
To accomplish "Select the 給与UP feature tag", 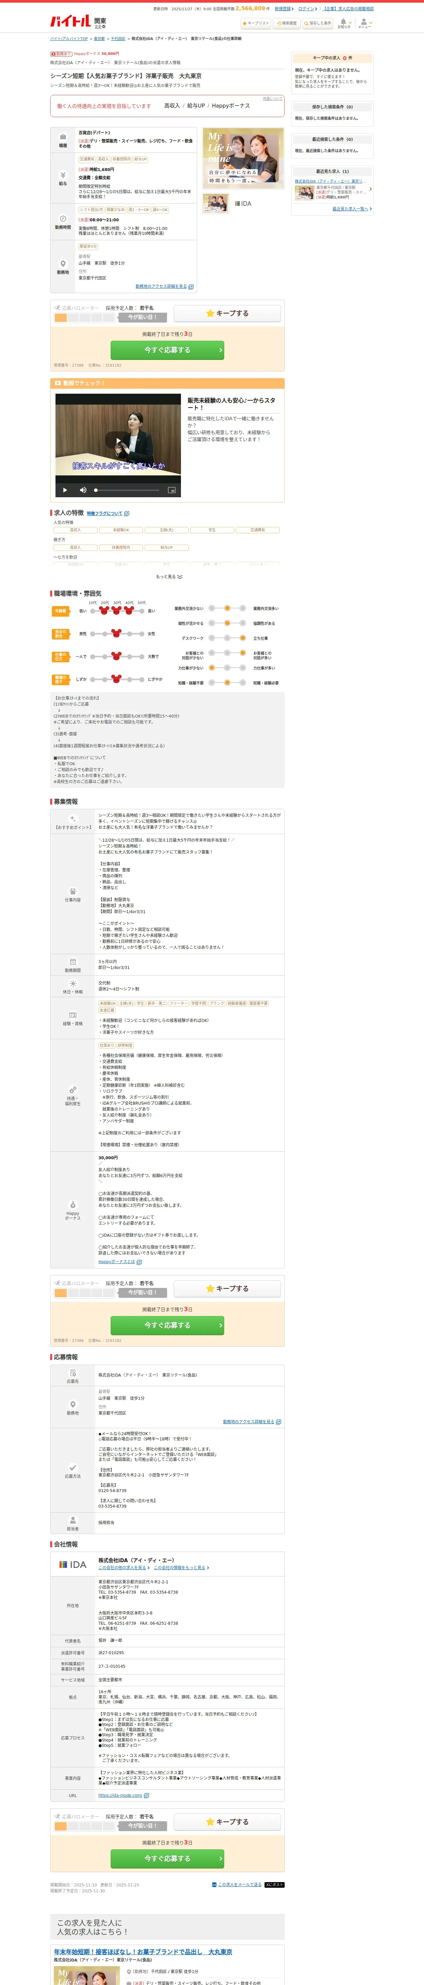I will pos(166,547).
